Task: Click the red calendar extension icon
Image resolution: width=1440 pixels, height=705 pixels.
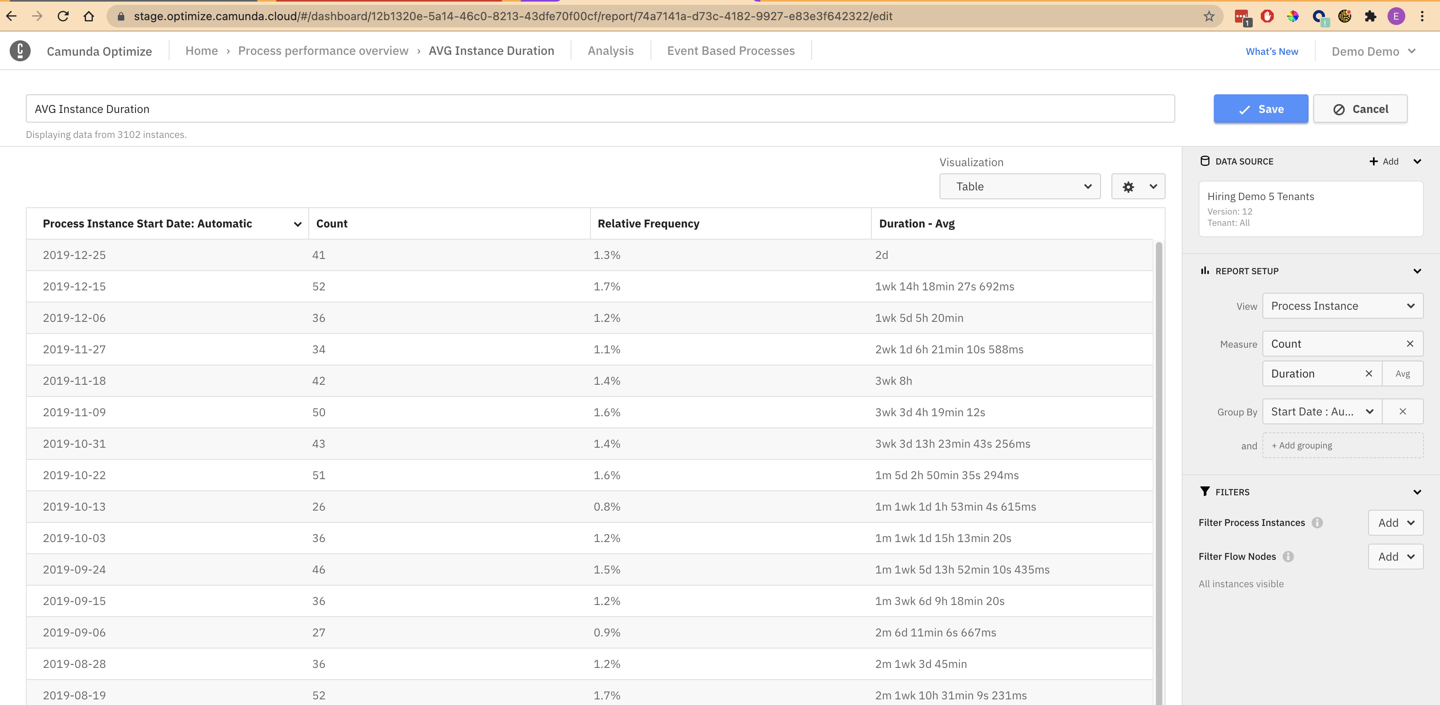Action: point(1242,17)
